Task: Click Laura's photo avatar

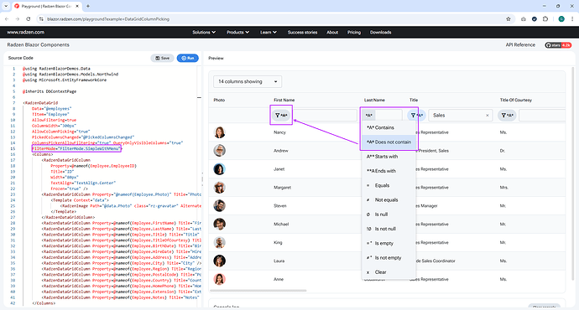Action: (219, 261)
